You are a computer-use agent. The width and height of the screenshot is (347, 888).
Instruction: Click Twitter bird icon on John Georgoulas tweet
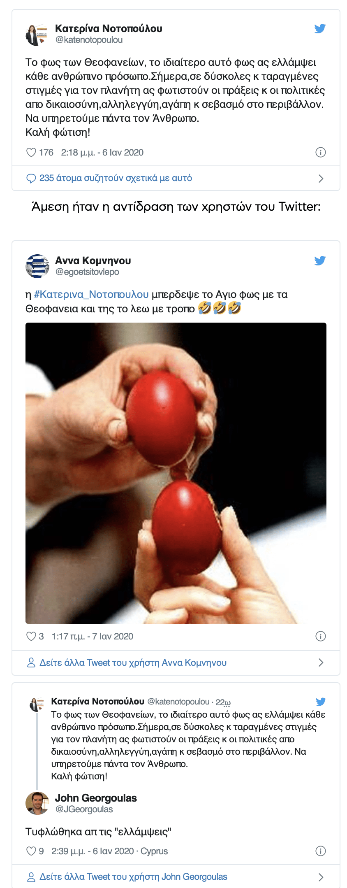321,702
